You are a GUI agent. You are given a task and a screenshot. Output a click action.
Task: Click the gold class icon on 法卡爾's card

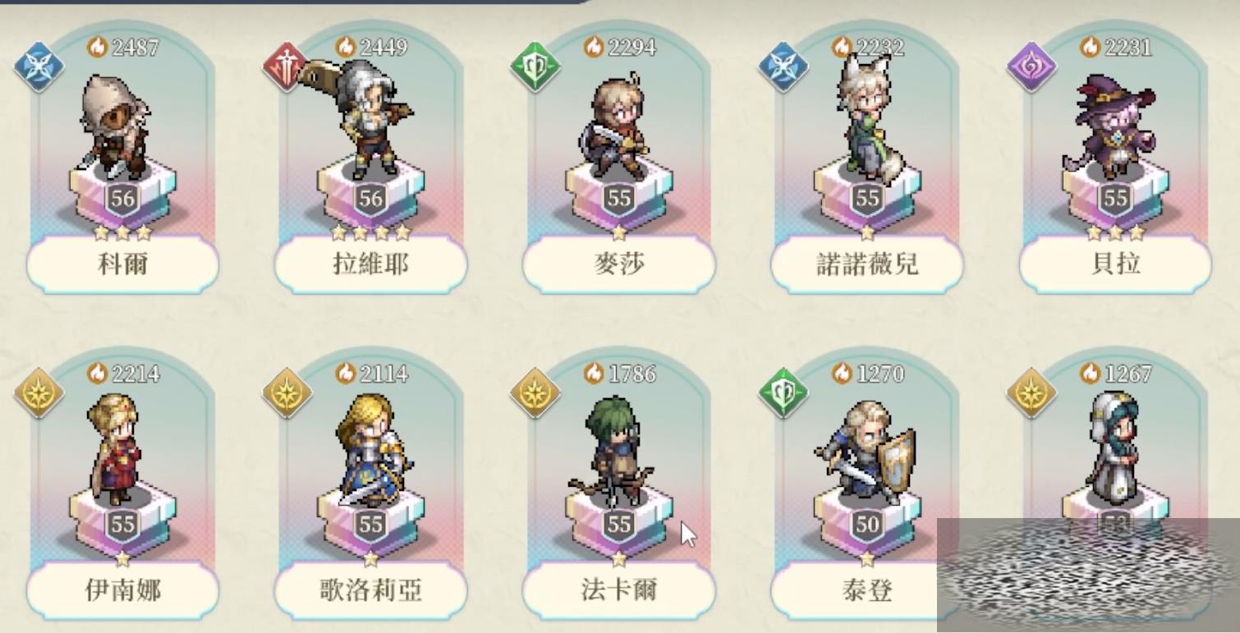pyautogui.click(x=535, y=393)
